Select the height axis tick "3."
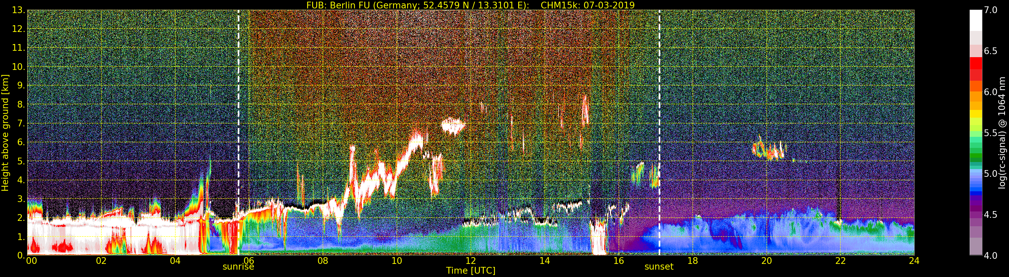This screenshot has width=1009, height=277. [x=21, y=199]
